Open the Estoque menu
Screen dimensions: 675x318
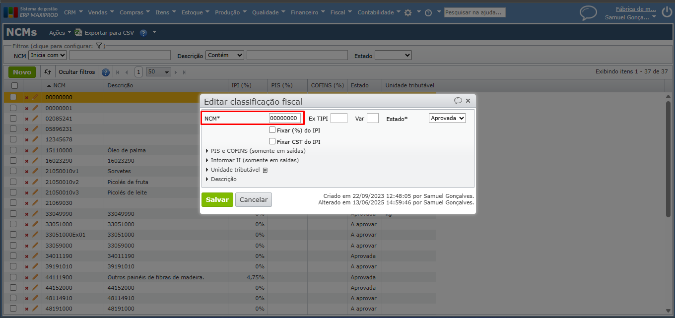tap(196, 12)
